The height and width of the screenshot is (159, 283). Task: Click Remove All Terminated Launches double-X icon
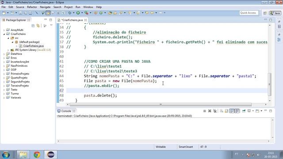tap(215, 111)
